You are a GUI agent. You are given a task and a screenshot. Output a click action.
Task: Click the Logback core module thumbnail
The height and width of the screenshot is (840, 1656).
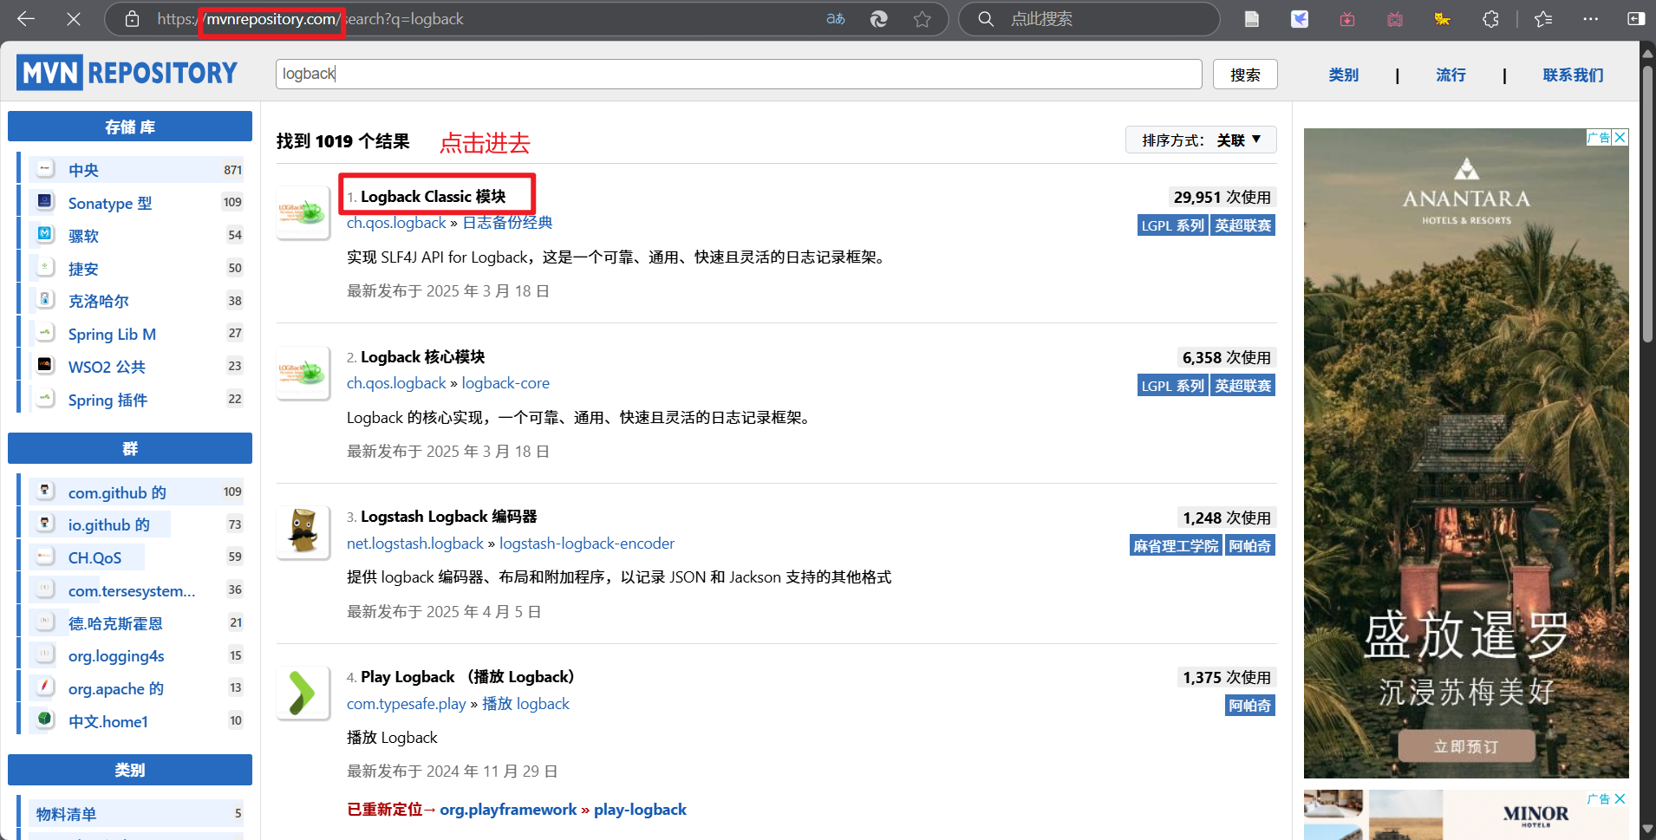(303, 373)
